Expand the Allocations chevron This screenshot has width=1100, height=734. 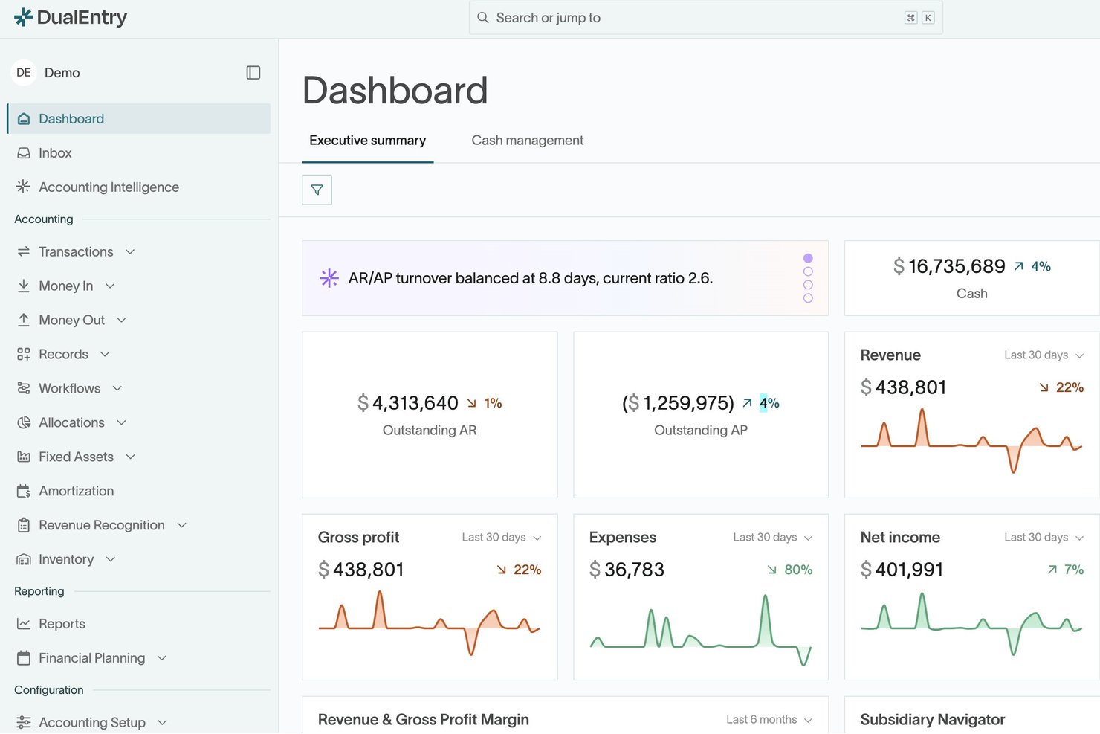point(122,423)
